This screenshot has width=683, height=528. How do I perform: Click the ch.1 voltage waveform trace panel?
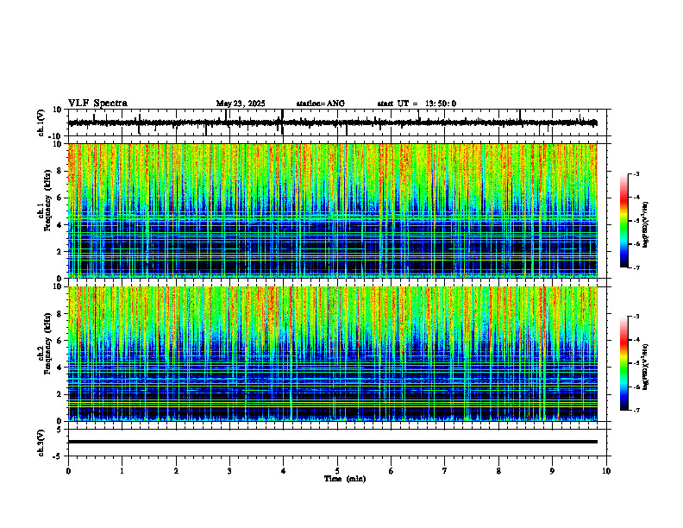339,123
